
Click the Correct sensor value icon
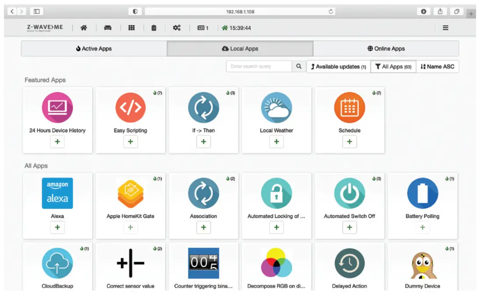130,263
